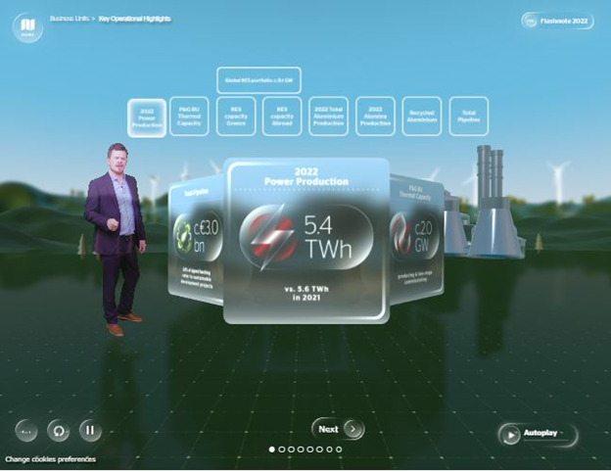The height and width of the screenshot is (472, 611).
Task: Show 2022 Alumina Production tab
Action: pos(375,117)
